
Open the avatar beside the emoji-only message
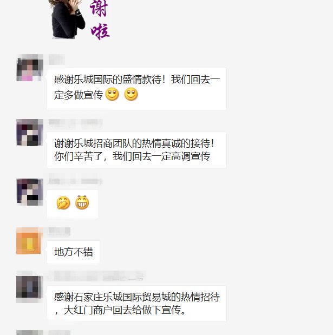point(30,192)
